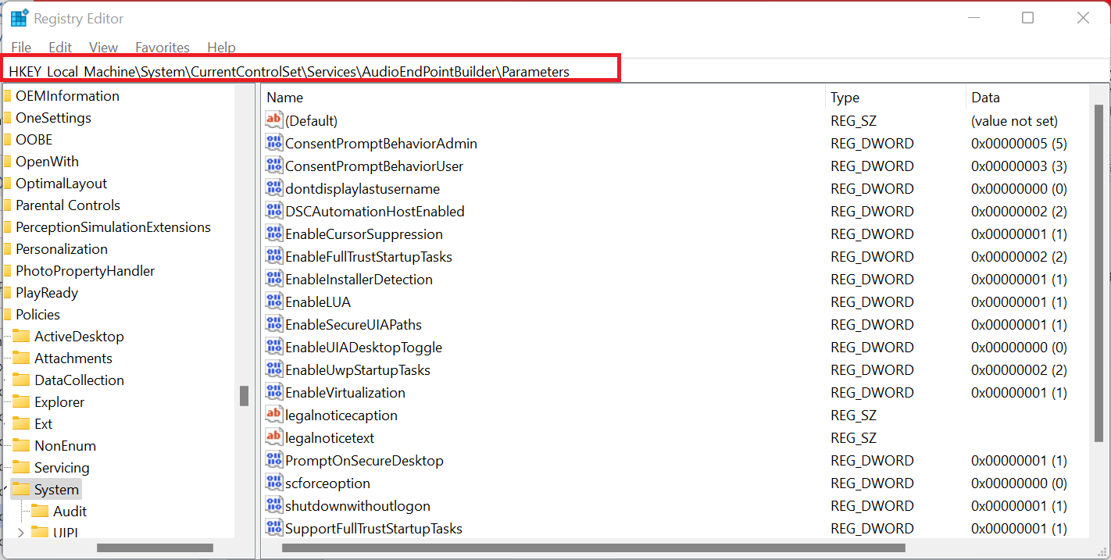This screenshot has height=560, width=1111.
Task: Select the OneSettings key
Action: [53, 118]
